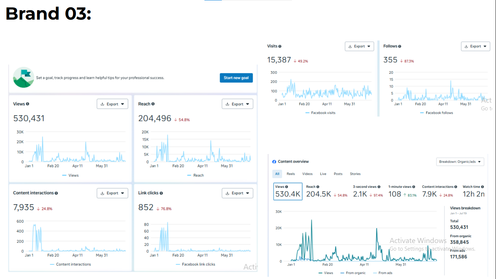Click the Start new goal button

[236, 78]
